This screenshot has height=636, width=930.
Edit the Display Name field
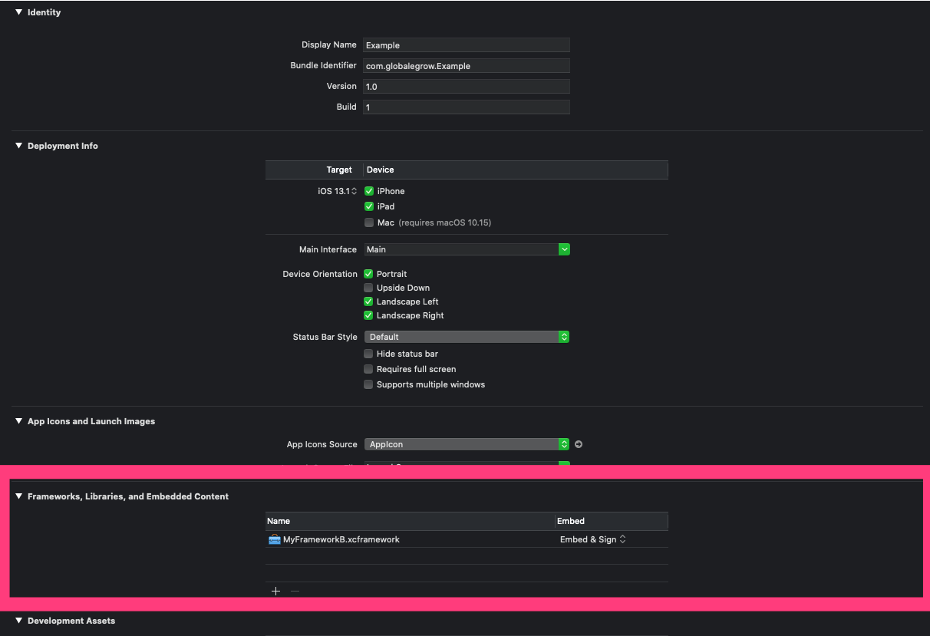tap(466, 45)
